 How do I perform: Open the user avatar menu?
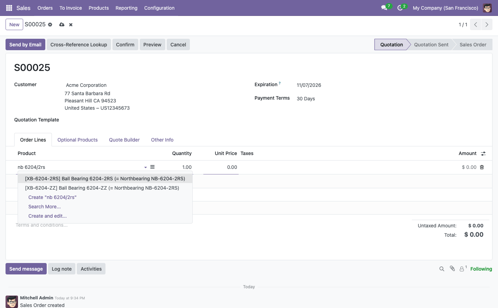(x=487, y=8)
